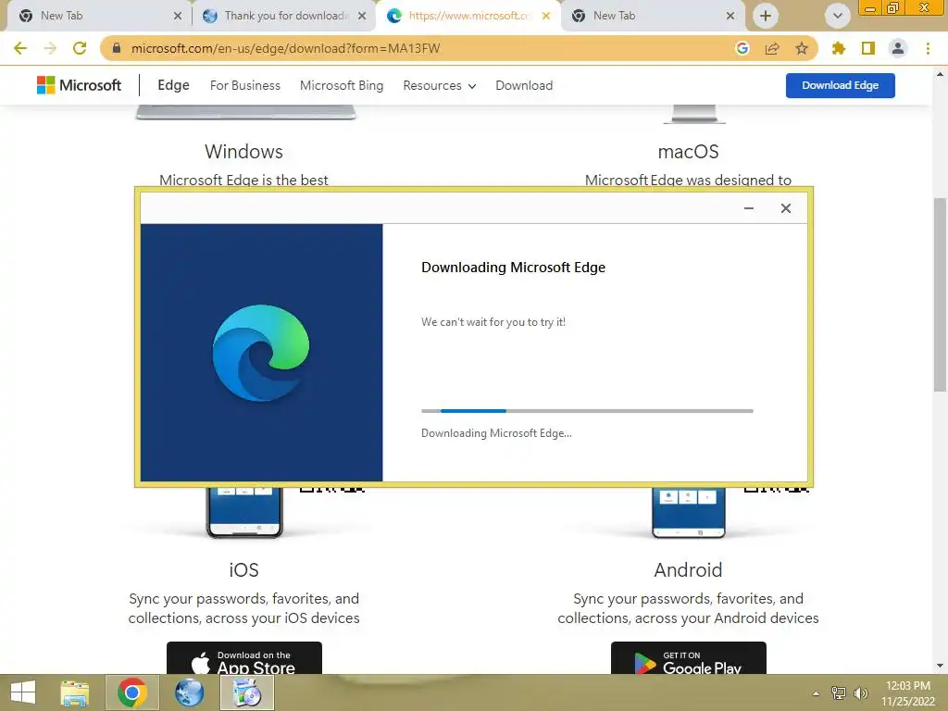
Task: Click the lock icon in address bar
Action: 117,48
